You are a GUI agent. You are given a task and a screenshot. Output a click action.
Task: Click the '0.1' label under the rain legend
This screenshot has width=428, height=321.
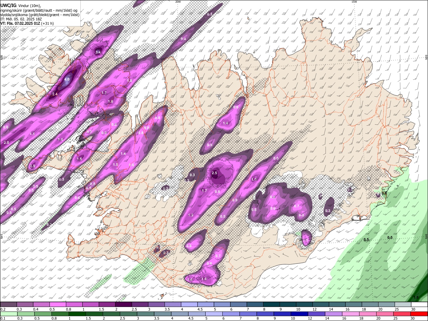tap(3, 319)
